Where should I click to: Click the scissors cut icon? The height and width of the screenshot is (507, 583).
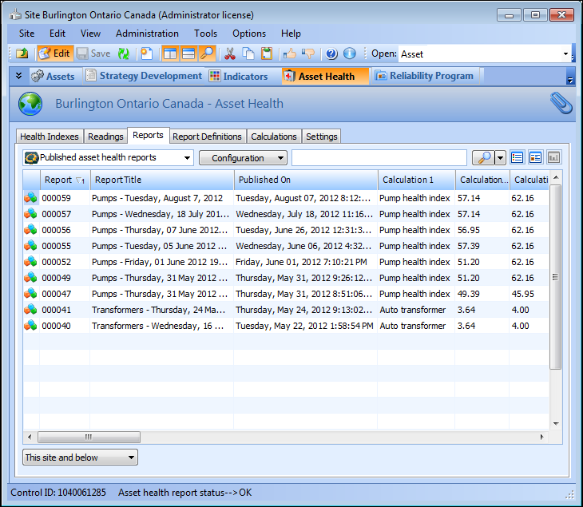coord(230,53)
